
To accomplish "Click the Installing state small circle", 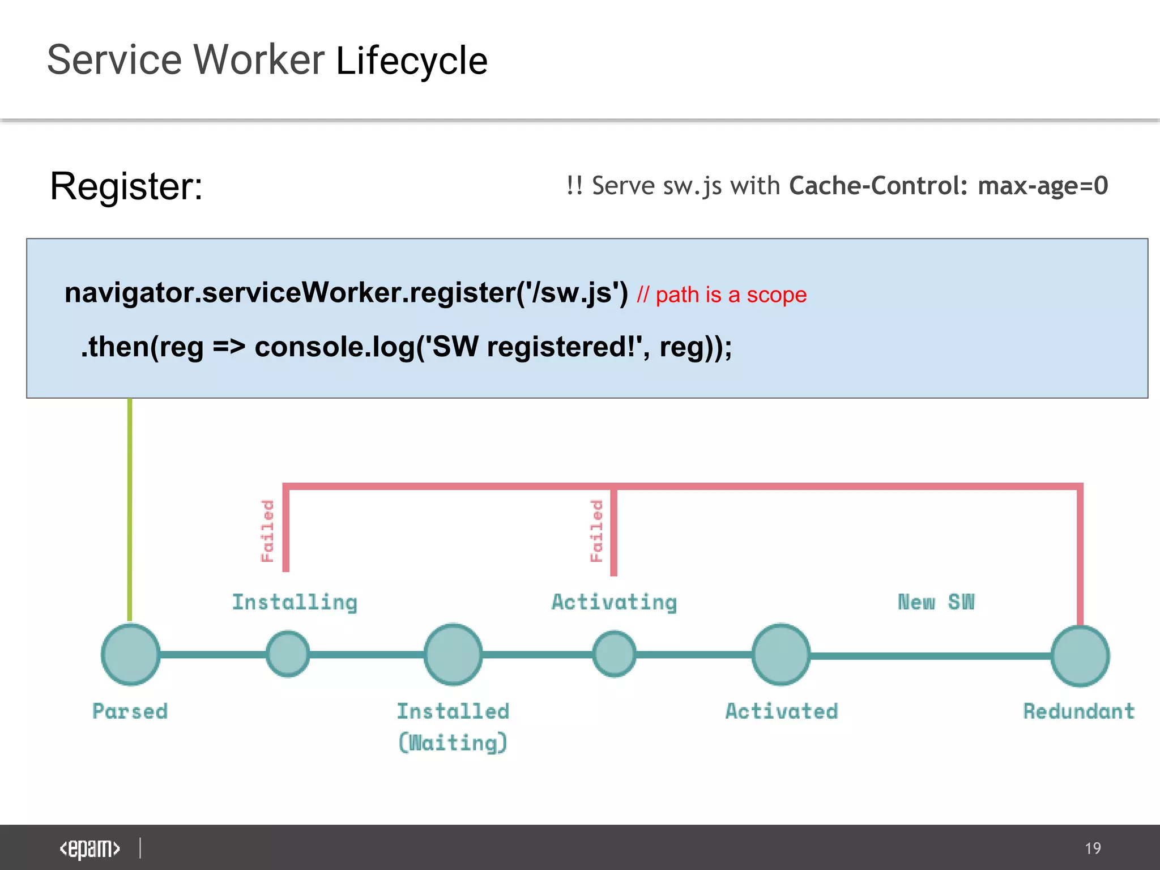I will click(x=288, y=654).
